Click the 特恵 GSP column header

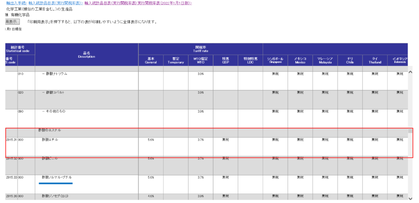coord(225,60)
